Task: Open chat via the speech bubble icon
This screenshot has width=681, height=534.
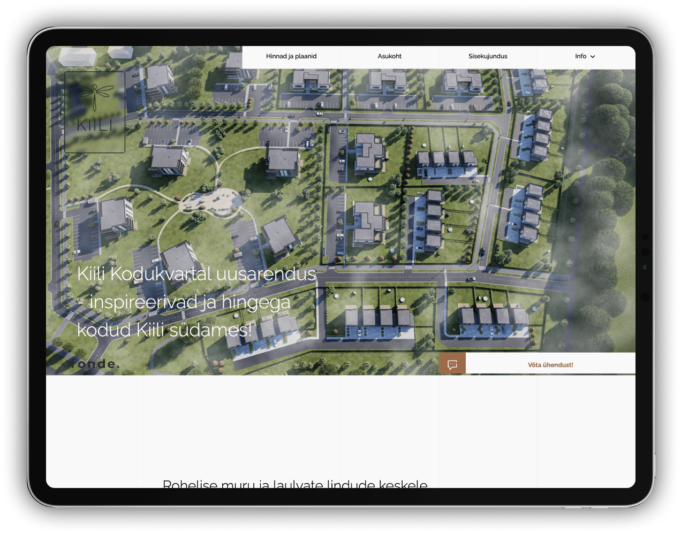Action: [452, 364]
